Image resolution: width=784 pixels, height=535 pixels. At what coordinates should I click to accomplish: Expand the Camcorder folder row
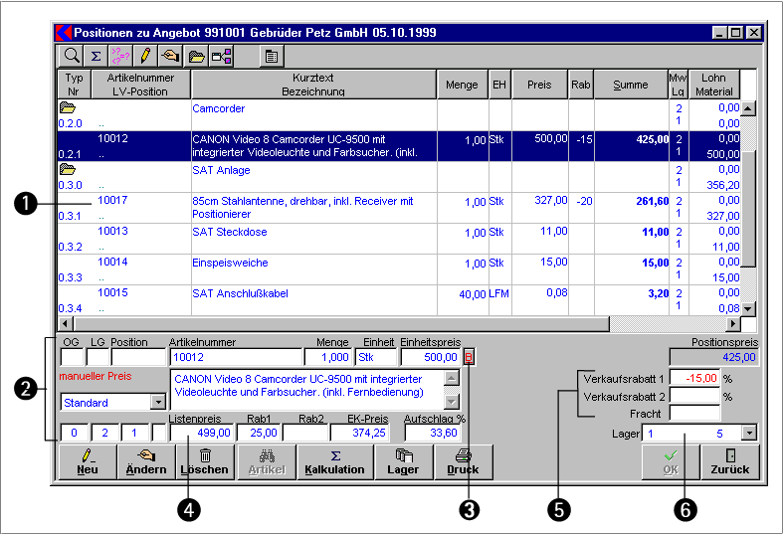(x=67, y=107)
